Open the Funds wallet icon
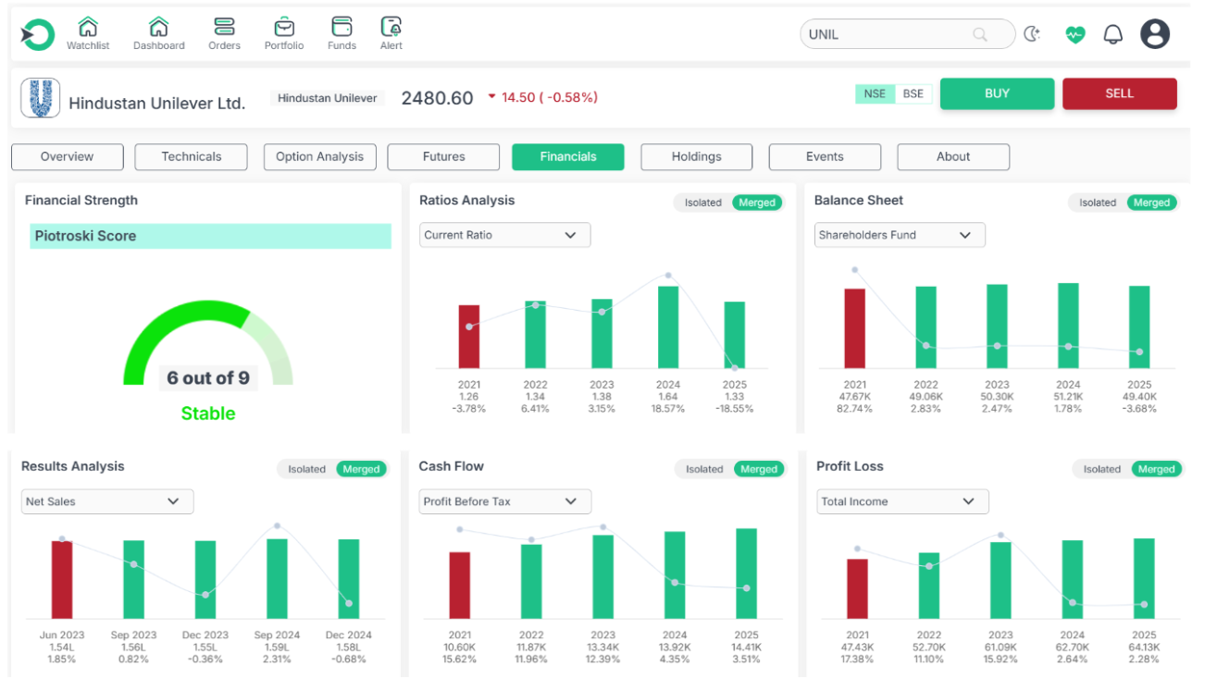Viewport: 1205px width, 679px height. click(342, 27)
